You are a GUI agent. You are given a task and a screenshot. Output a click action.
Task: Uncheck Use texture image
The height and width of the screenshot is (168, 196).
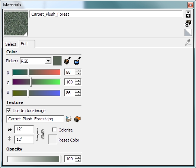click(9, 111)
